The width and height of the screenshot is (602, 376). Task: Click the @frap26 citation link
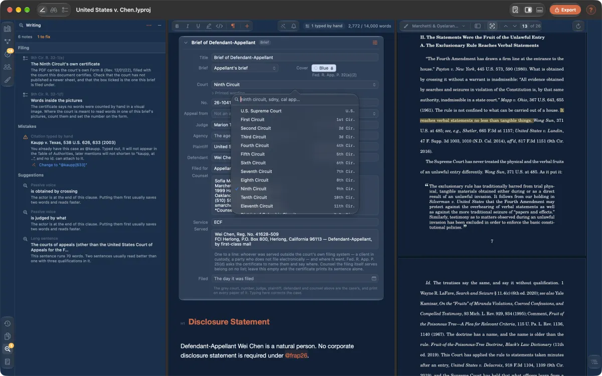pos(296,355)
